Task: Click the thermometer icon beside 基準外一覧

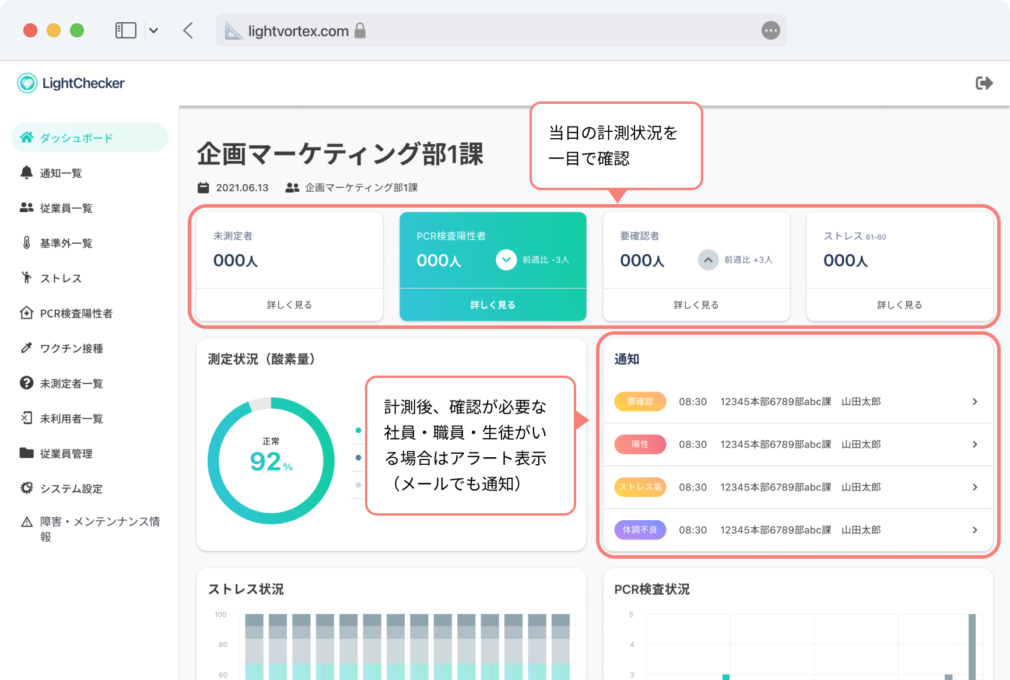Action: 26,243
